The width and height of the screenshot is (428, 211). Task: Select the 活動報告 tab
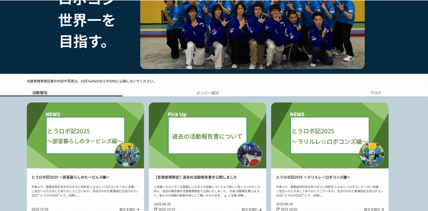[40, 92]
